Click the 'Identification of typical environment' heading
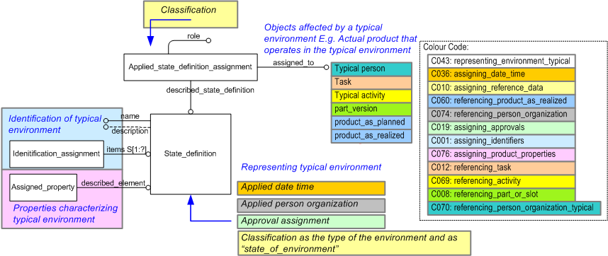608x256 pixels. coord(55,124)
